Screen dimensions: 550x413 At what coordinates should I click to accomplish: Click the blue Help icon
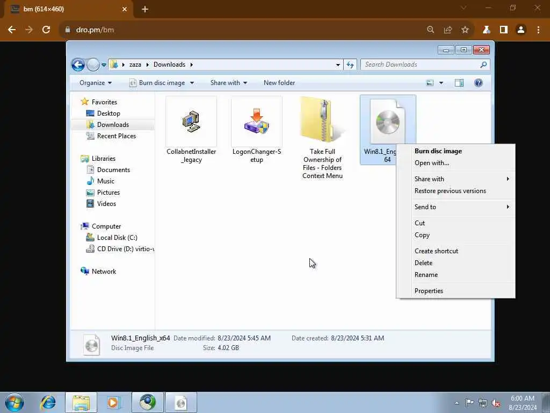point(479,83)
